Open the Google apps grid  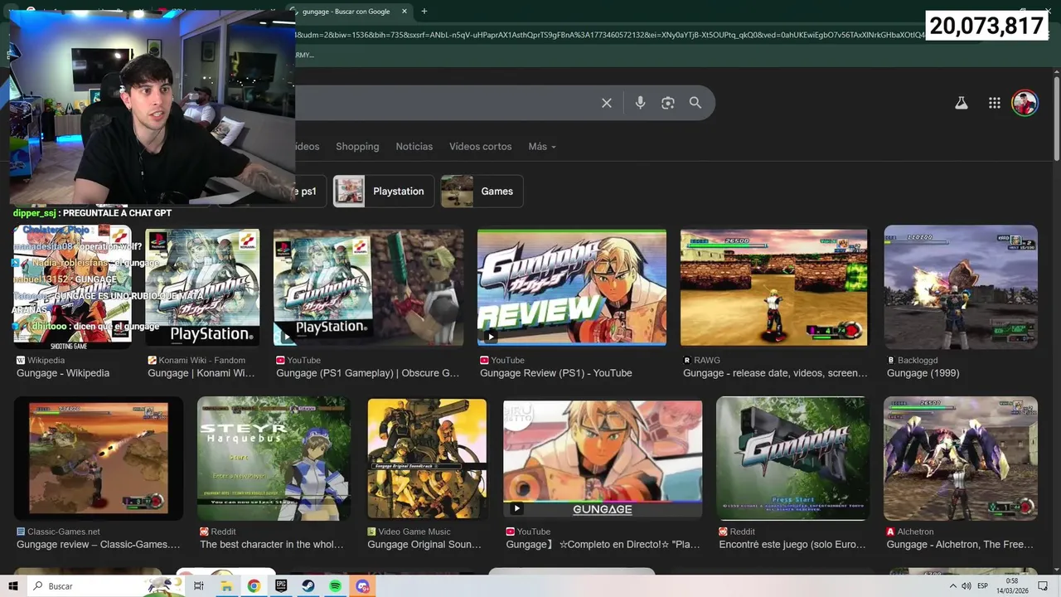click(x=995, y=103)
